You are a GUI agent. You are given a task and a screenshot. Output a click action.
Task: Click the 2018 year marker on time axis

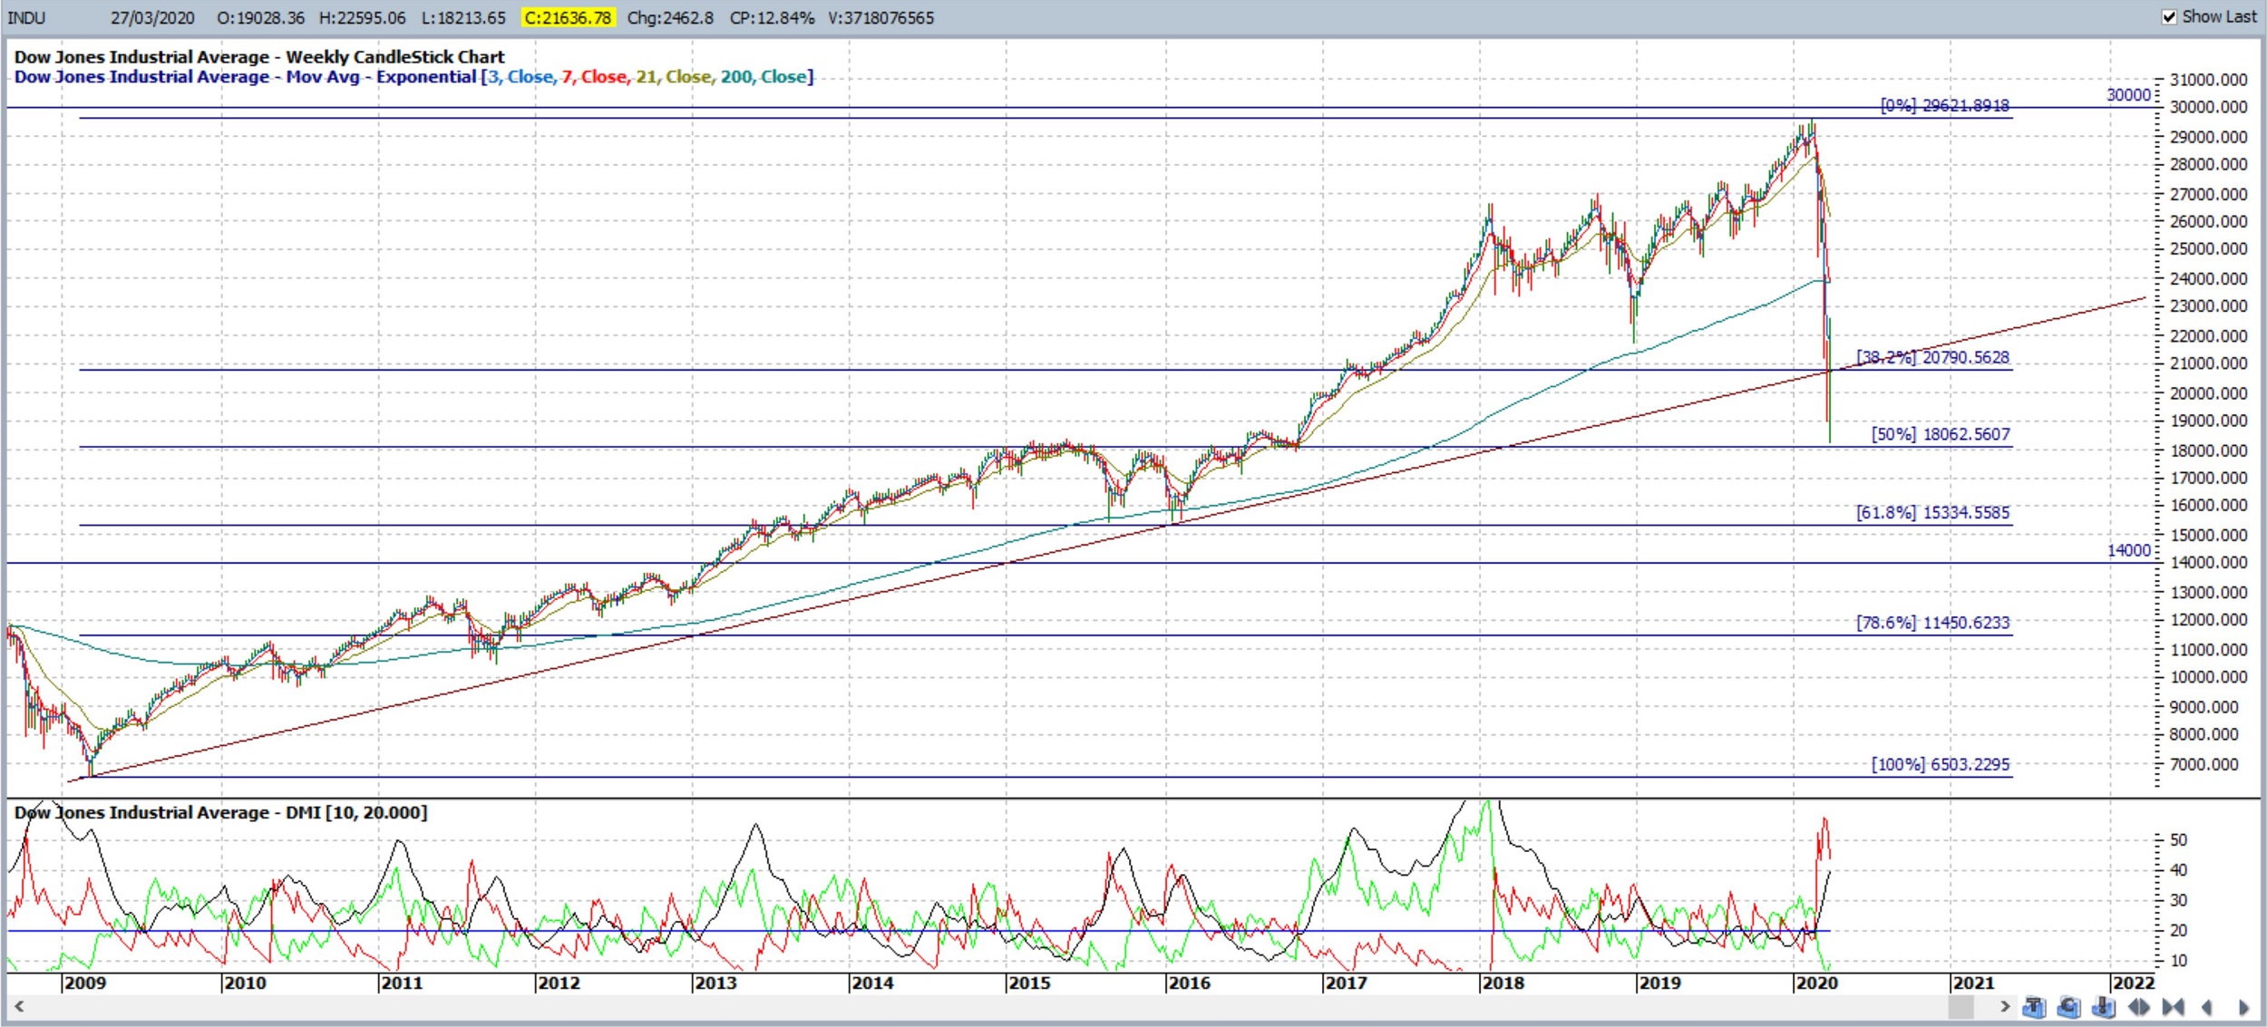pos(1502,983)
